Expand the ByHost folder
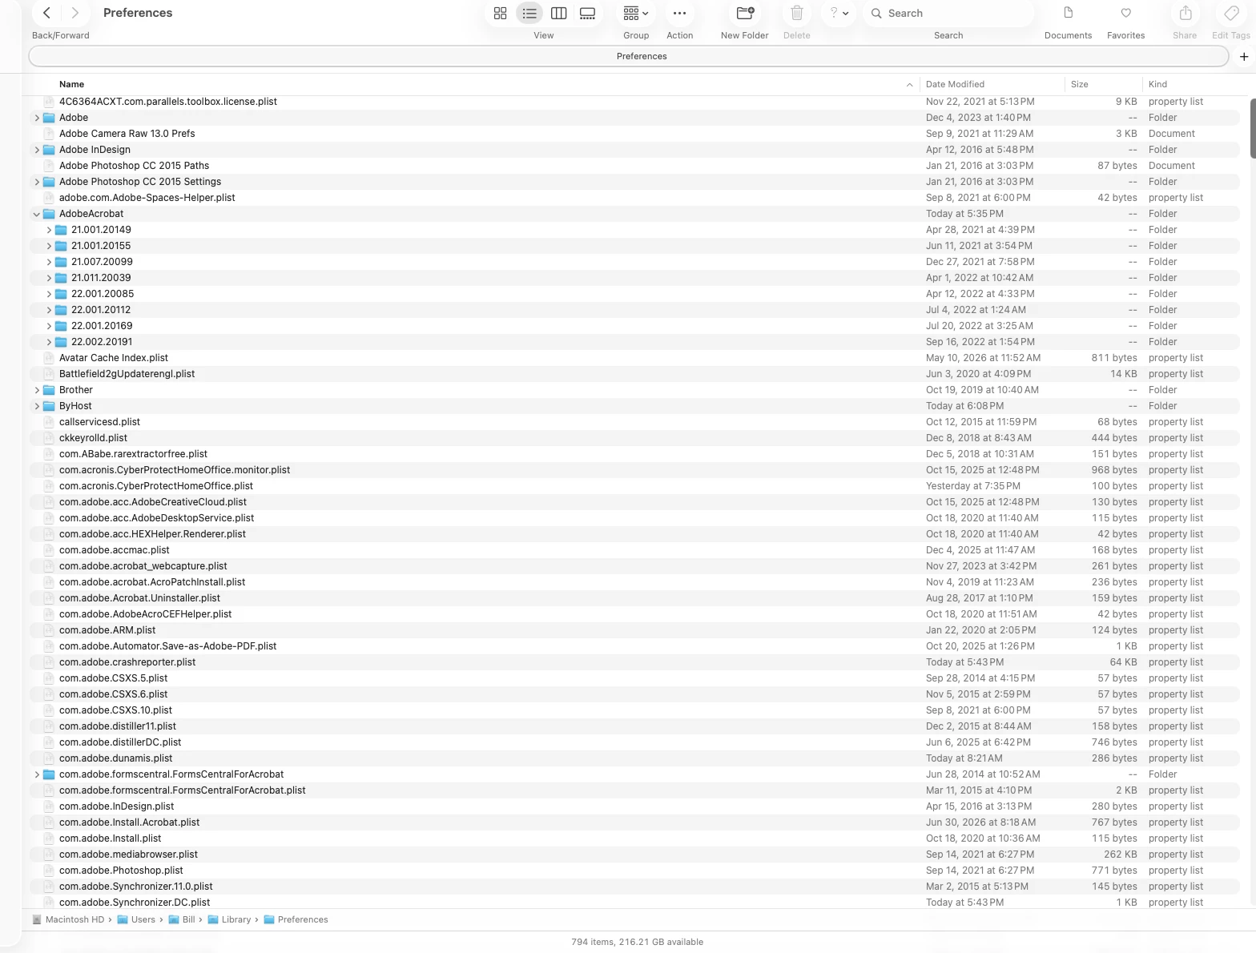The width and height of the screenshot is (1256, 953). 37,406
